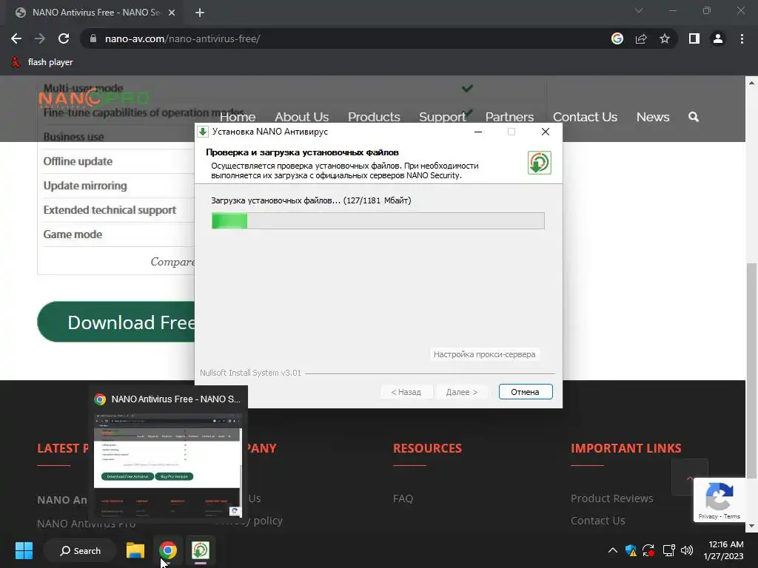The width and height of the screenshot is (758, 568).
Task: Click the Отмена cancel button
Action: pos(526,392)
